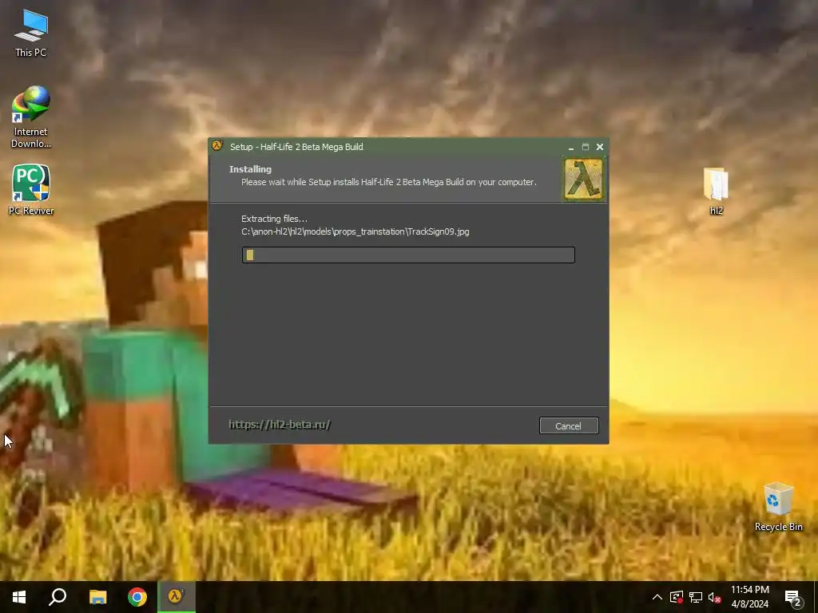818x613 pixels.
Task: Click the muted volume tray icon
Action: click(x=715, y=597)
